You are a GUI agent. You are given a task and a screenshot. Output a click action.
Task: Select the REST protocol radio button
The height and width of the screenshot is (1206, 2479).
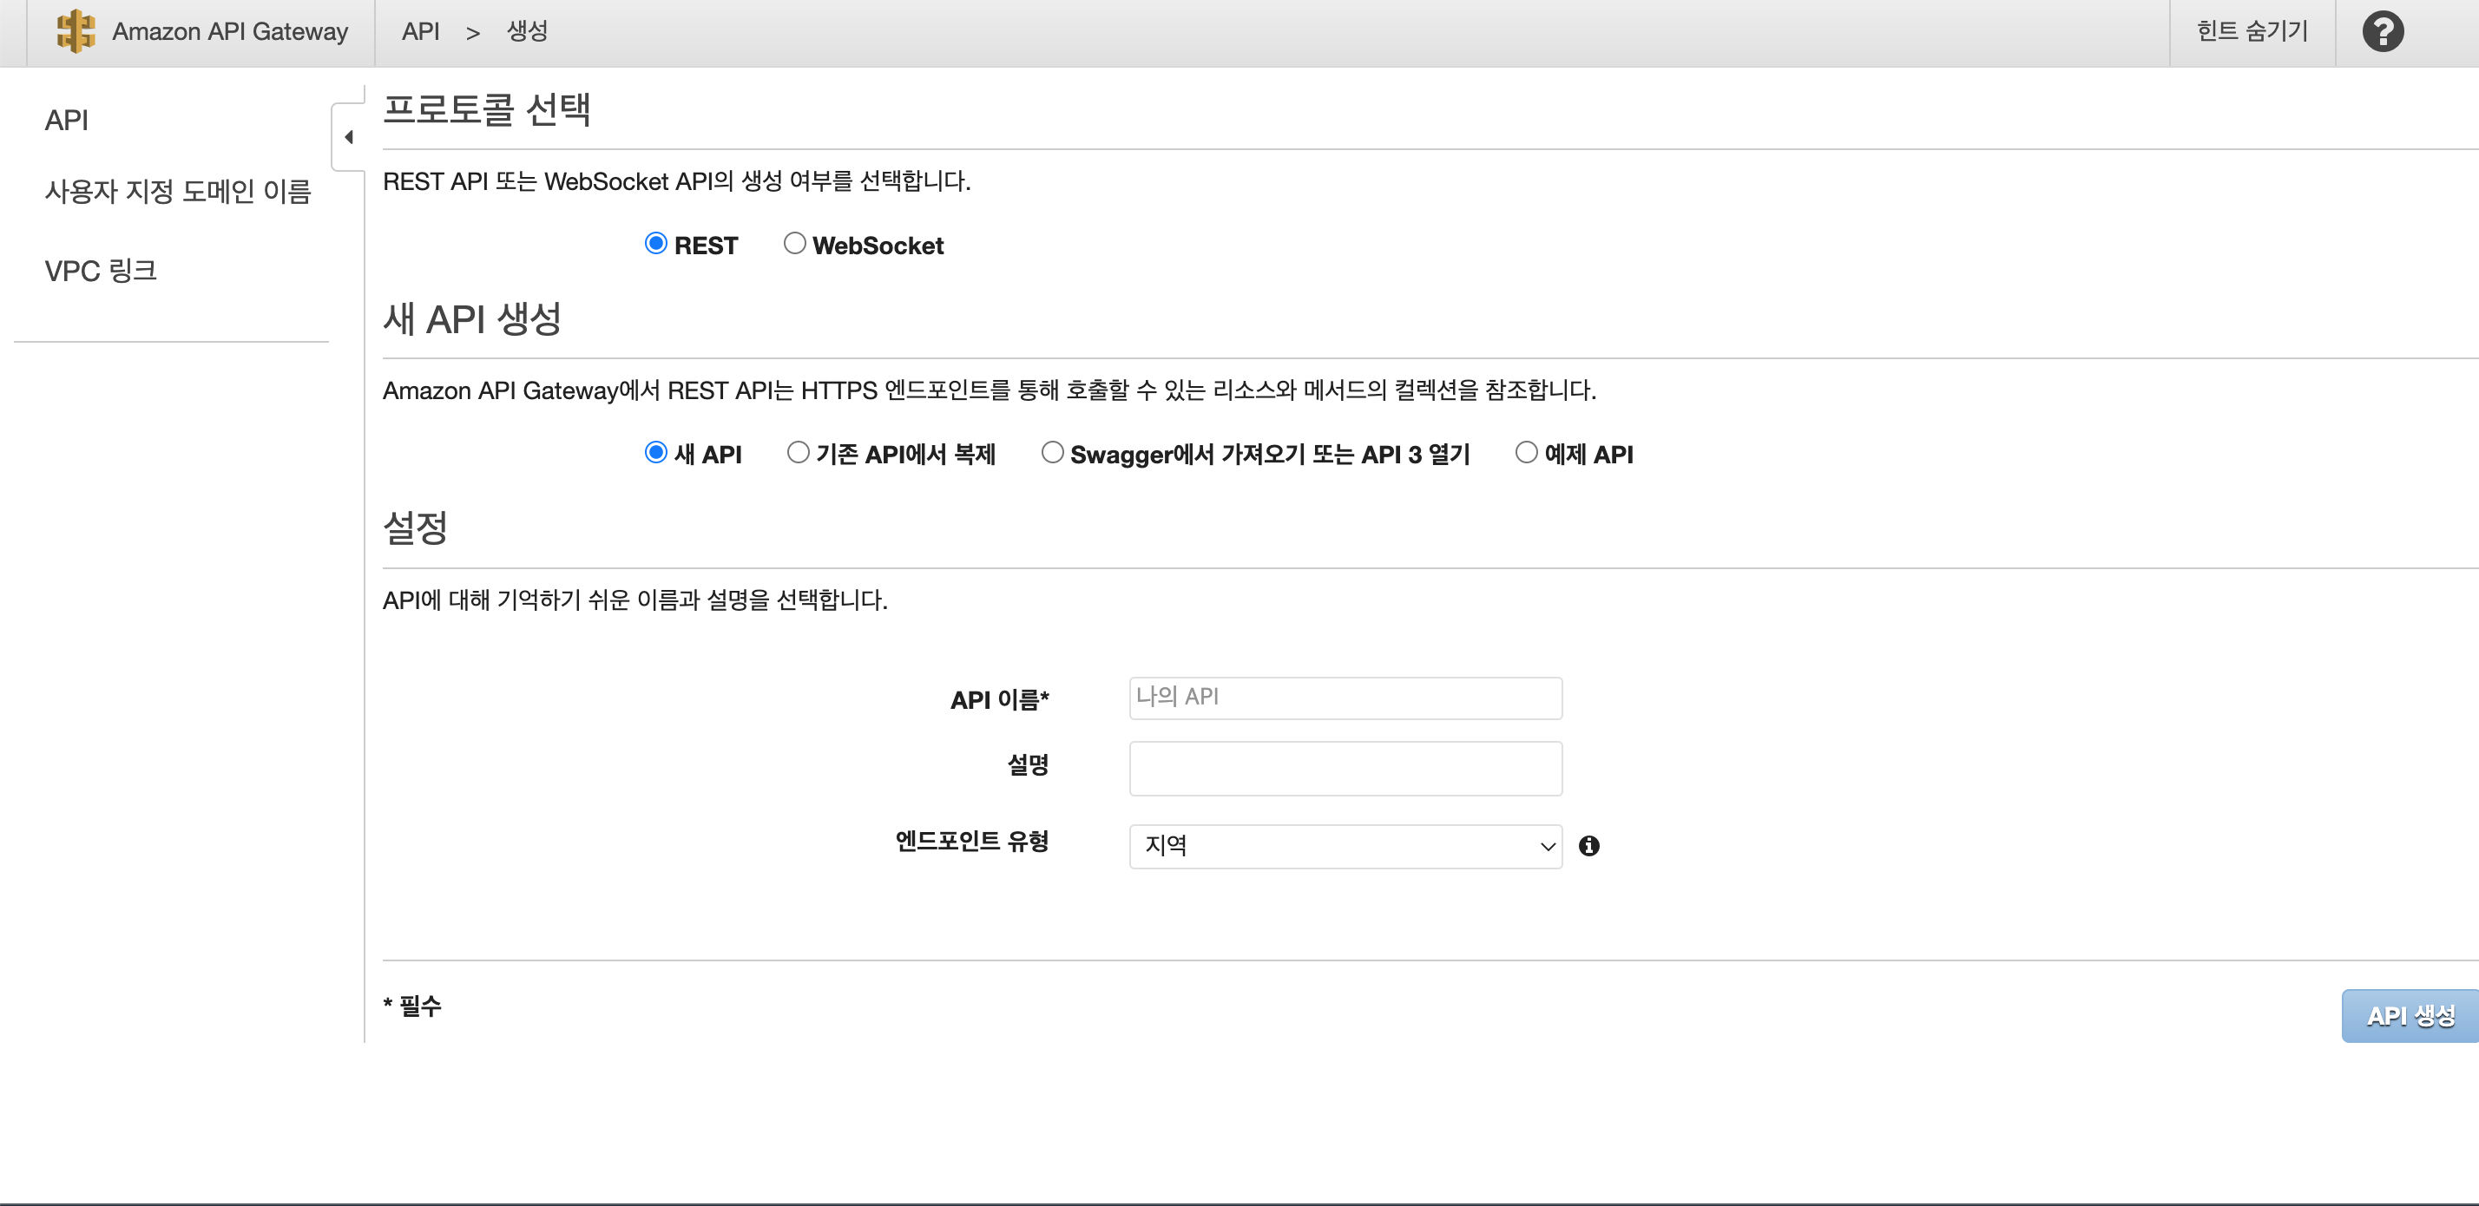pos(655,243)
